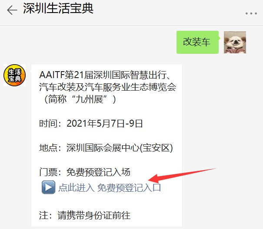Select 深圳国际会展中心(宝安区) venue text
Screen dimensions: 263x229
tap(120, 148)
